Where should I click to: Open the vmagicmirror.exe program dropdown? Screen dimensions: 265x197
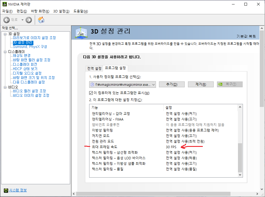coord(123,85)
